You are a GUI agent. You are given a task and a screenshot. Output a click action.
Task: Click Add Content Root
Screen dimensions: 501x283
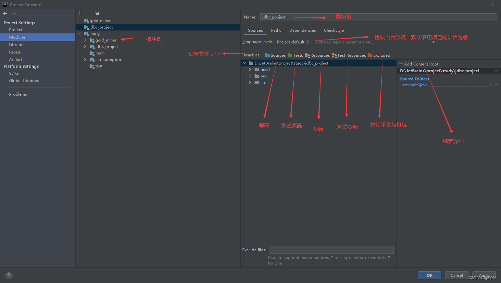[419, 64]
